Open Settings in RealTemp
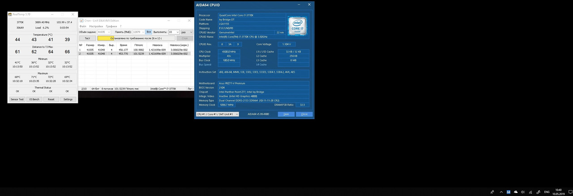Viewport: 573px width, 196px height. tap(68, 99)
